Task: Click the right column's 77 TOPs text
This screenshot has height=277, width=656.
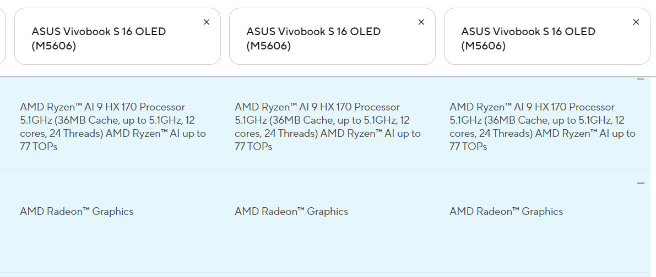Action: tap(468, 147)
